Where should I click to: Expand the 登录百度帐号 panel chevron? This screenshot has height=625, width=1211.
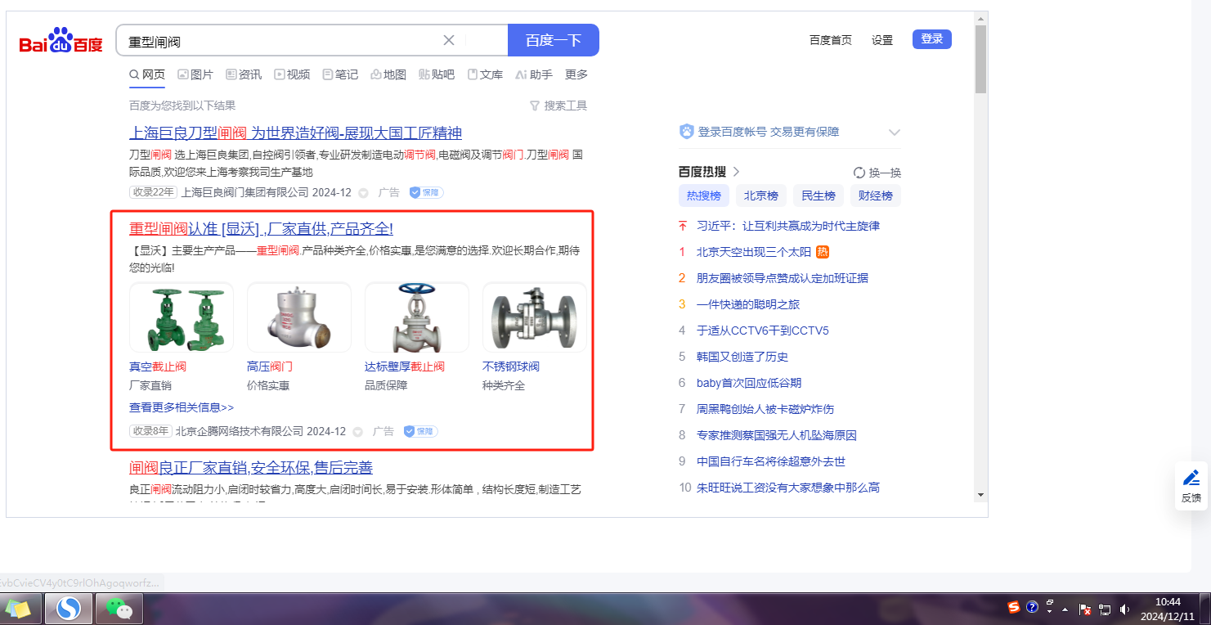895,132
